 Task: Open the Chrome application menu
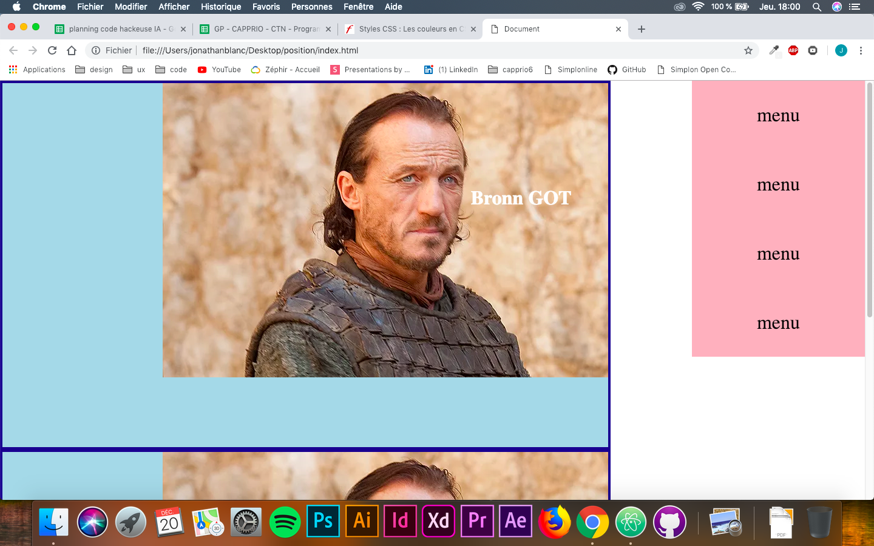click(49, 7)
